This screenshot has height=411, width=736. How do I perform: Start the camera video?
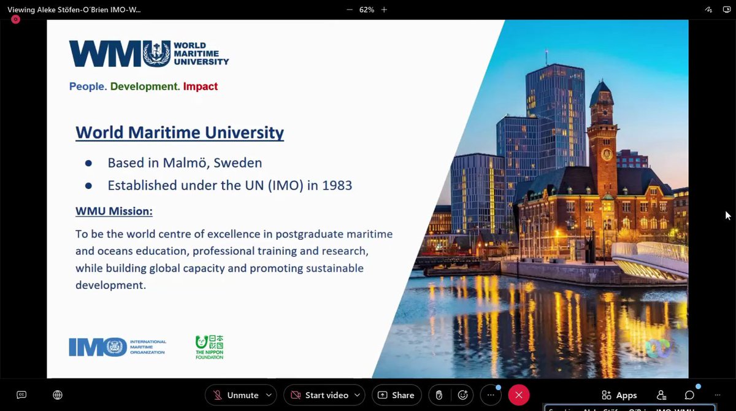tap(320, 395)
